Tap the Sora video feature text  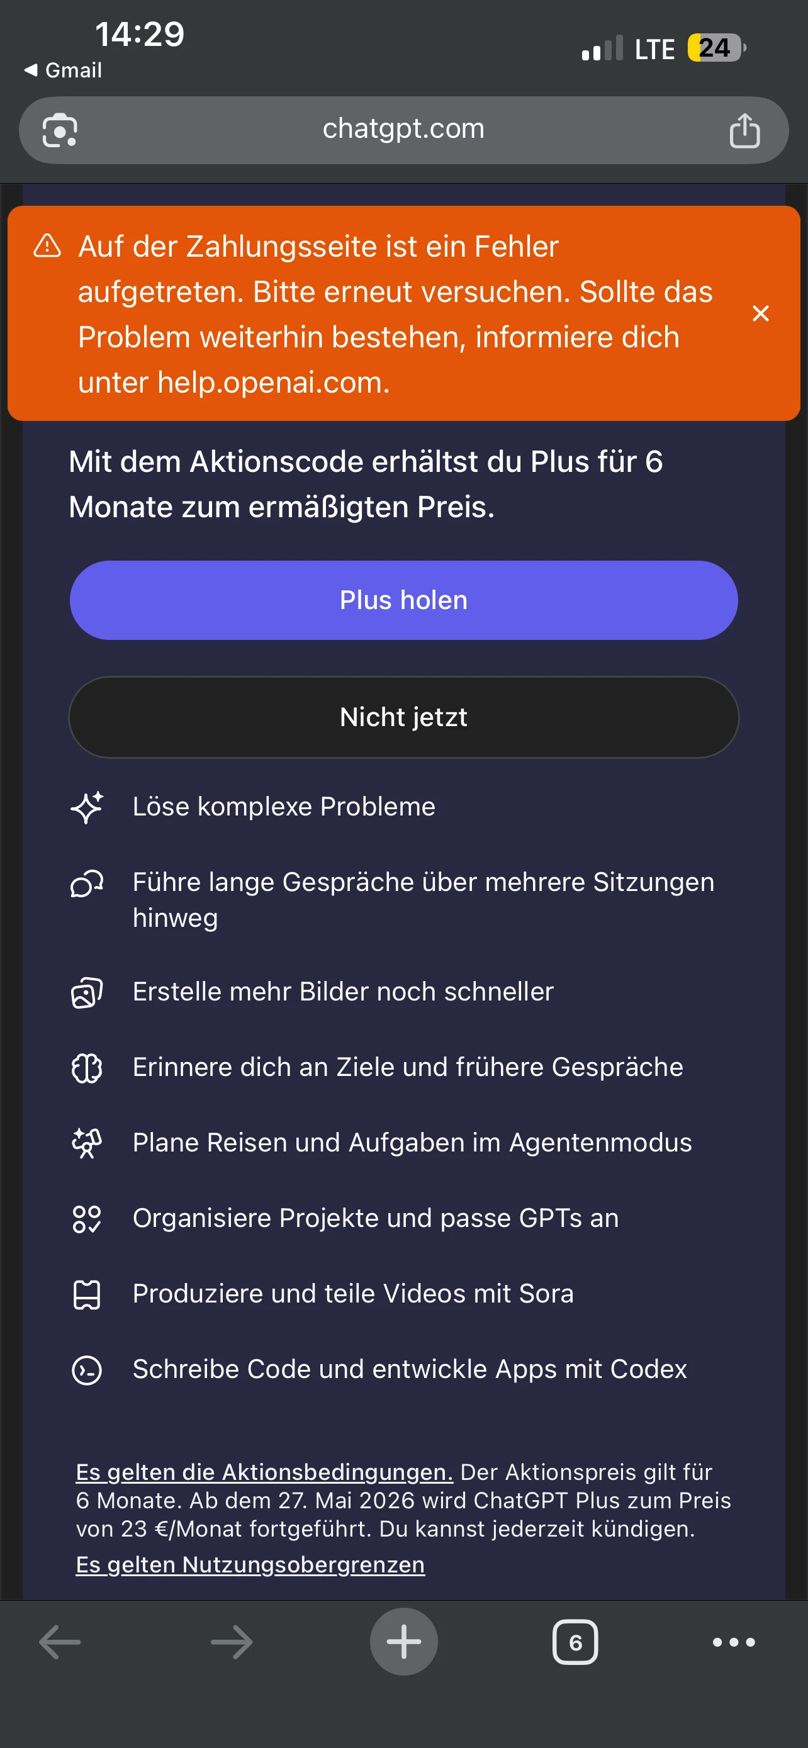353,1293
